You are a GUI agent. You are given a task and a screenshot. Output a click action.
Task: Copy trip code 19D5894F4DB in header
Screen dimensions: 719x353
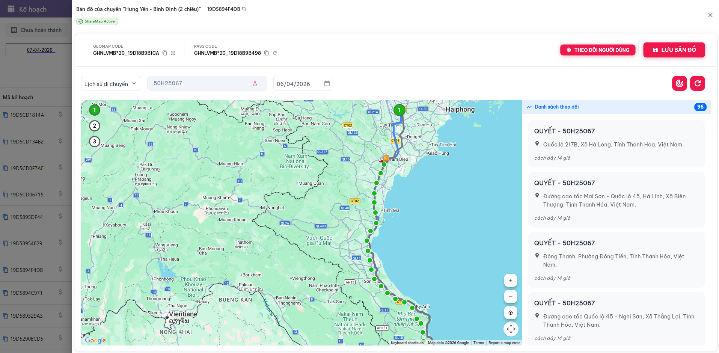[x=244, y=9]
